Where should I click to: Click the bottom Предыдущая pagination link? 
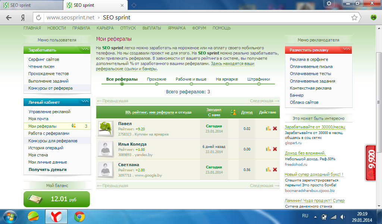pos(113,186)
